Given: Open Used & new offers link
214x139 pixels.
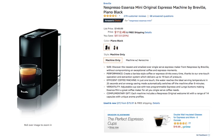Looking at the screenshot, I should pos(110,103).
